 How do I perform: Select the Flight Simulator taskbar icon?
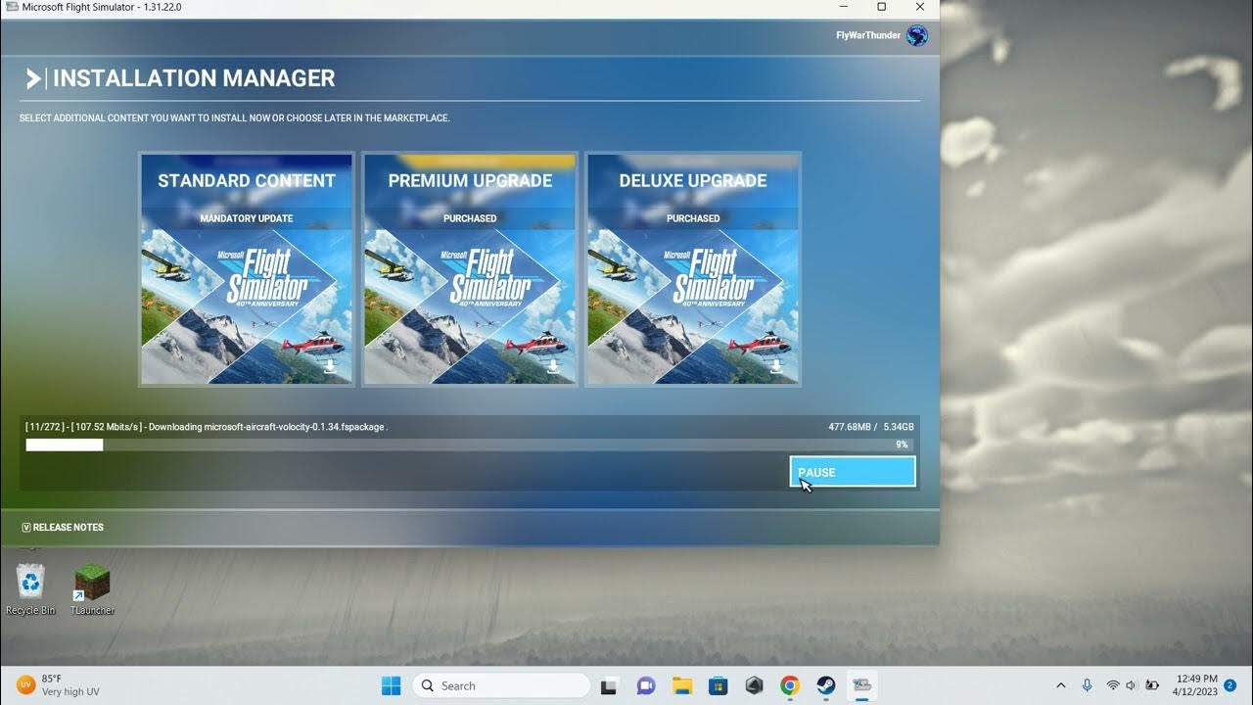(x=862, y=685)
